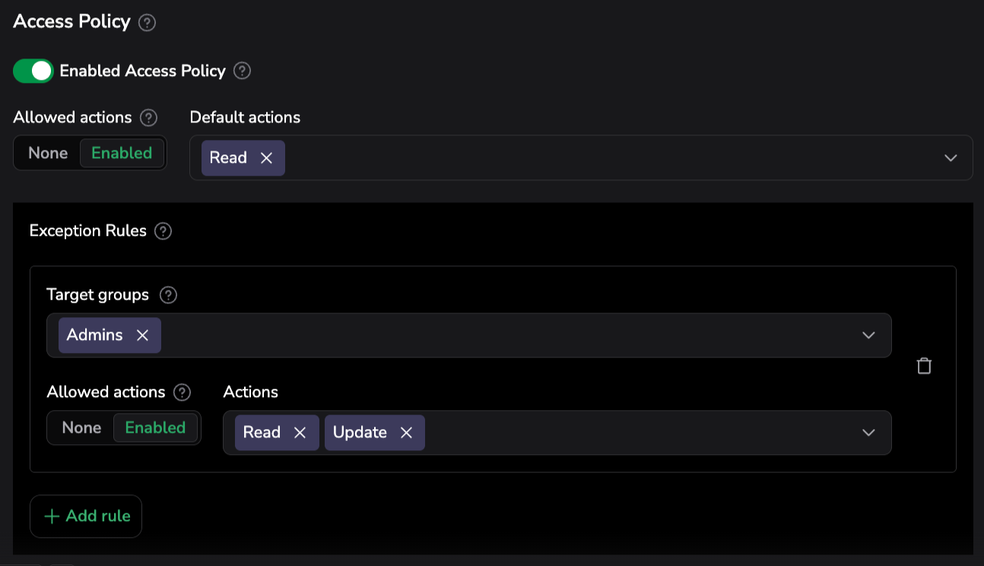
Task: Click help icon by rule's Allowed actions
Action: 182,393
